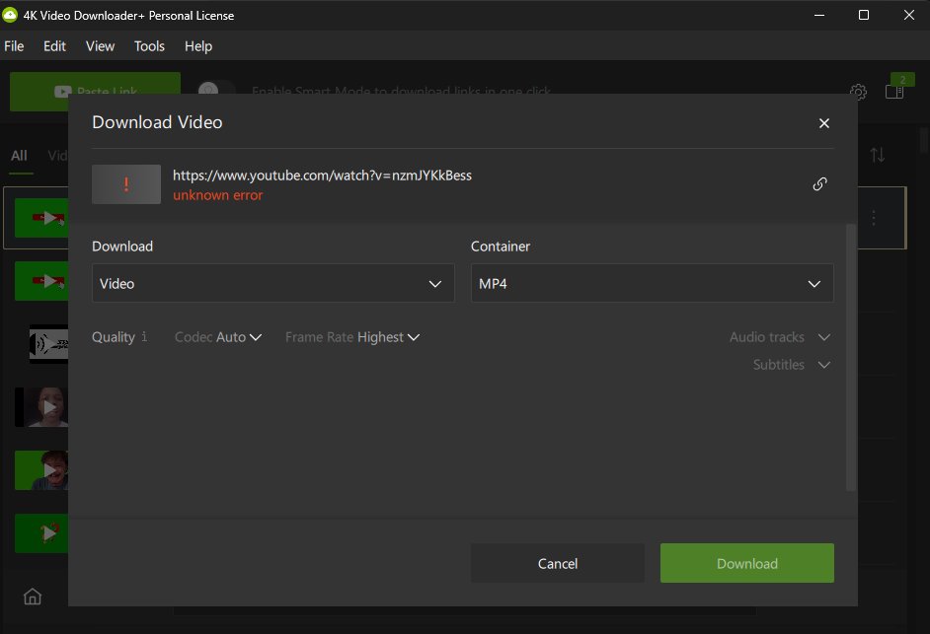The width and height of the screenshot is (930, 634).
Task: Open the Tools menu
Action: point(149,46)
